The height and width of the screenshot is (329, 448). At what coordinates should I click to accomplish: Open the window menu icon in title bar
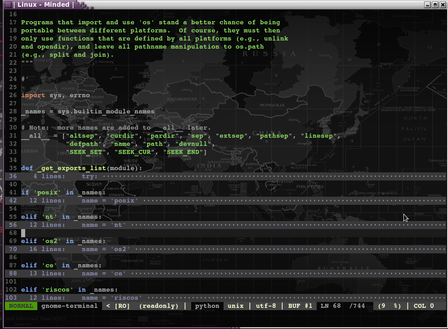(8, 5)
